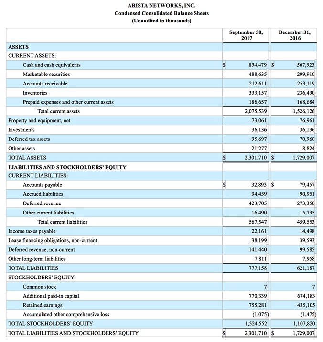Click 'Other long-term liabilities' label
The image size is (323, 342).
coord(37,259)
